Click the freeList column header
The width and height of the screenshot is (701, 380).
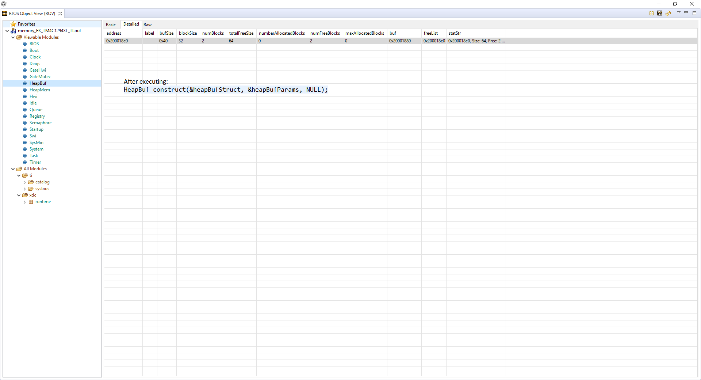coord(434,33)
